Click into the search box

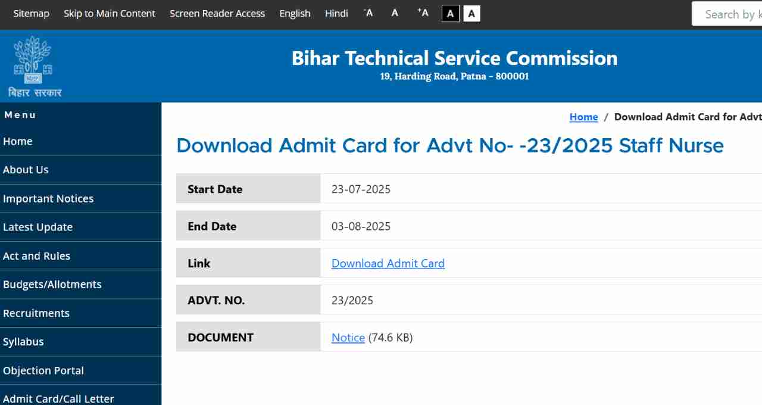[727, 14]
